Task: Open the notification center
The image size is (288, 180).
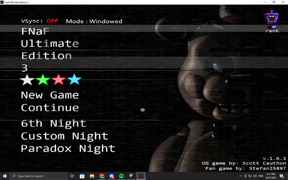Action: point(282,176)
